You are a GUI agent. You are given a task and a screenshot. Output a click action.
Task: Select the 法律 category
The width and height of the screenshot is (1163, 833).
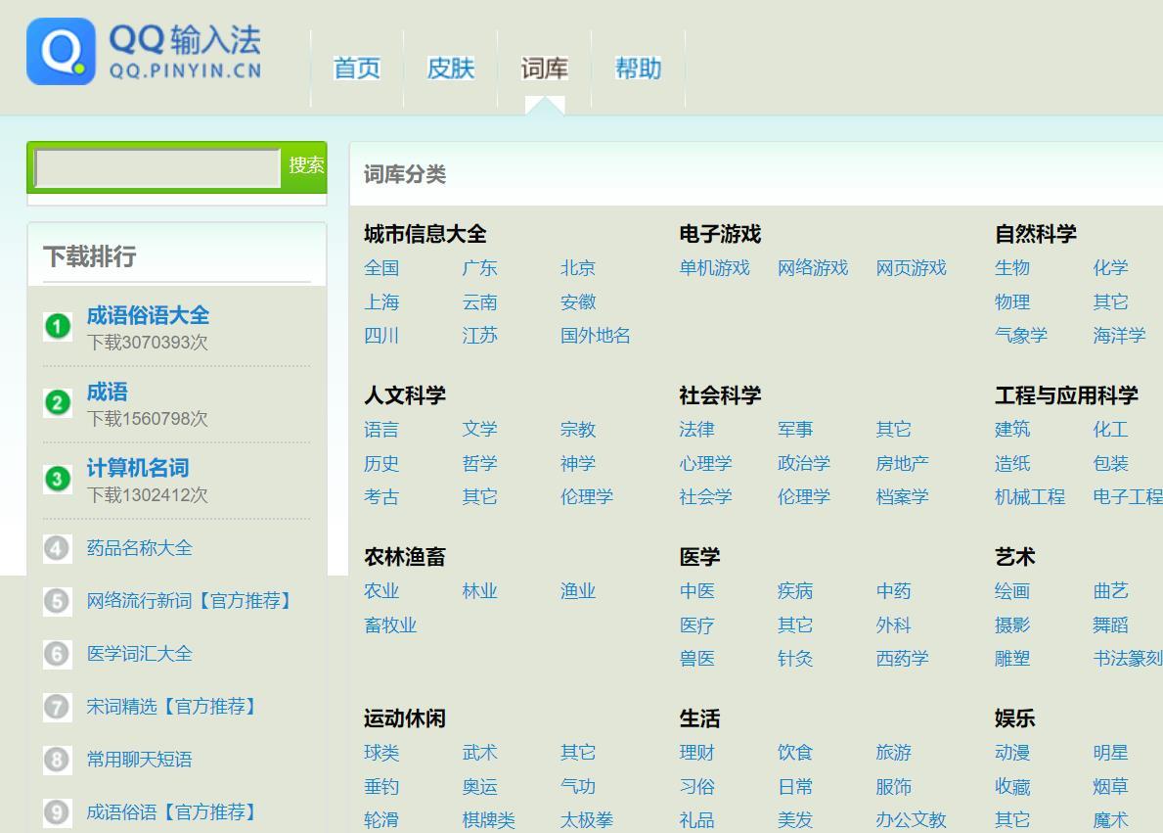pyautogui.click(x=697, y=430)
